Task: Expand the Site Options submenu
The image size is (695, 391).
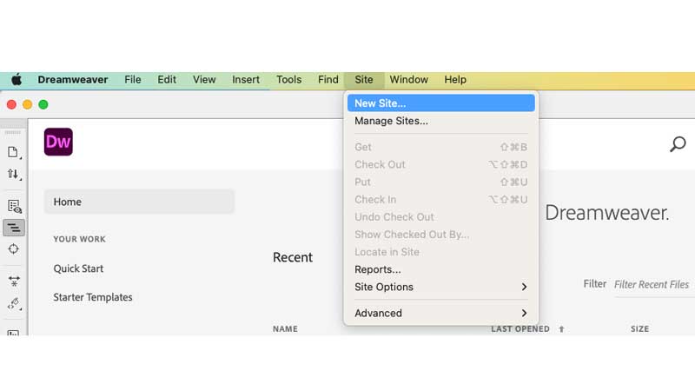Action: click(x=441, y=288)
